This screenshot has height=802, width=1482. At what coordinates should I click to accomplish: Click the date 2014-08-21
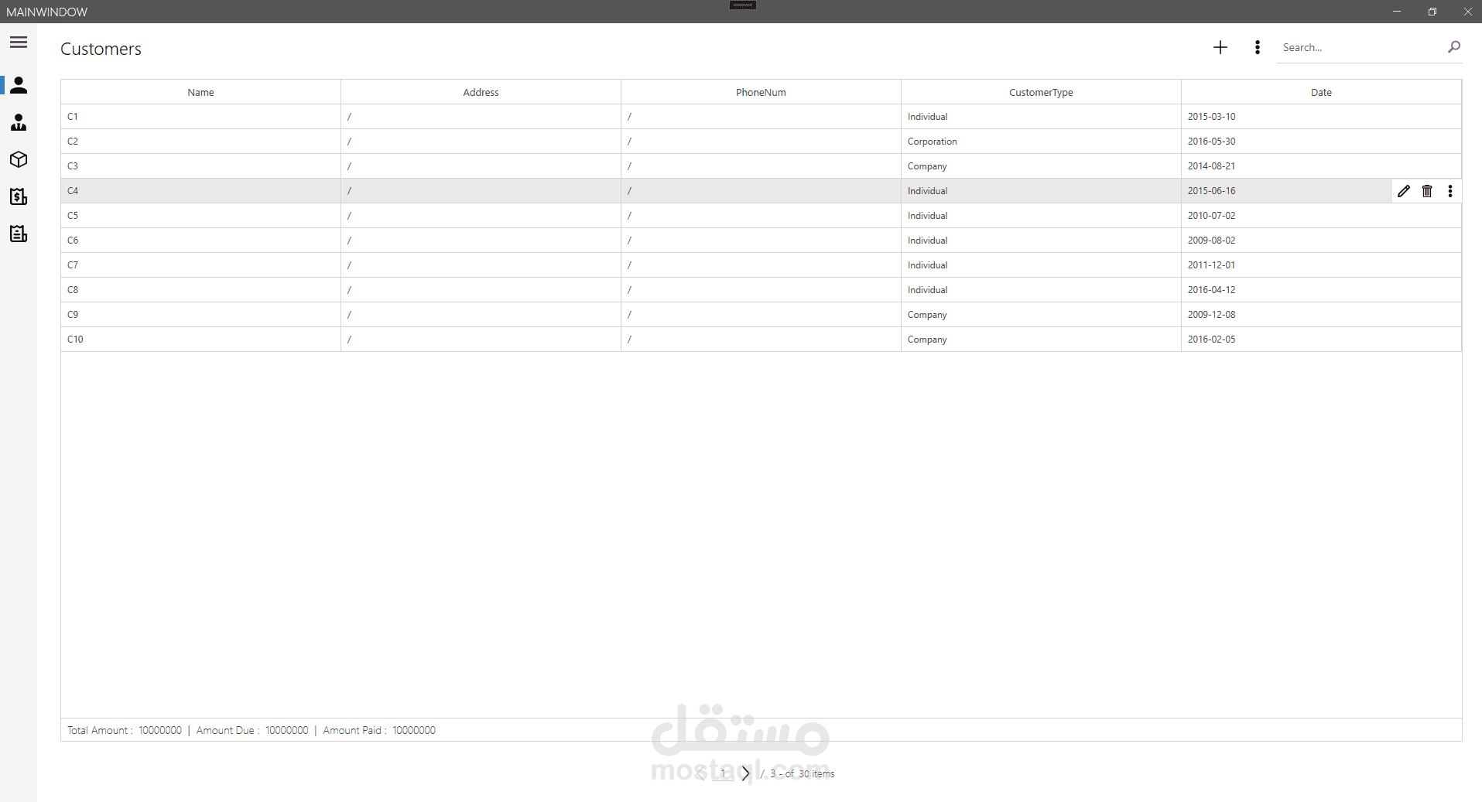tap(1212, 166)
